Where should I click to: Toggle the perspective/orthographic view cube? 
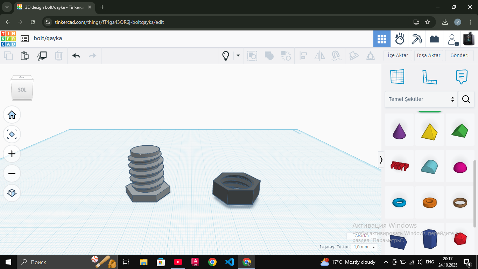coord(12,193)
